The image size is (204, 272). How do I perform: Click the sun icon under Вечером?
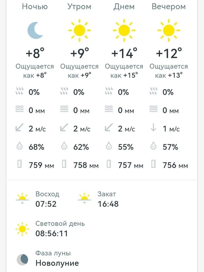[x=168, y=30]
